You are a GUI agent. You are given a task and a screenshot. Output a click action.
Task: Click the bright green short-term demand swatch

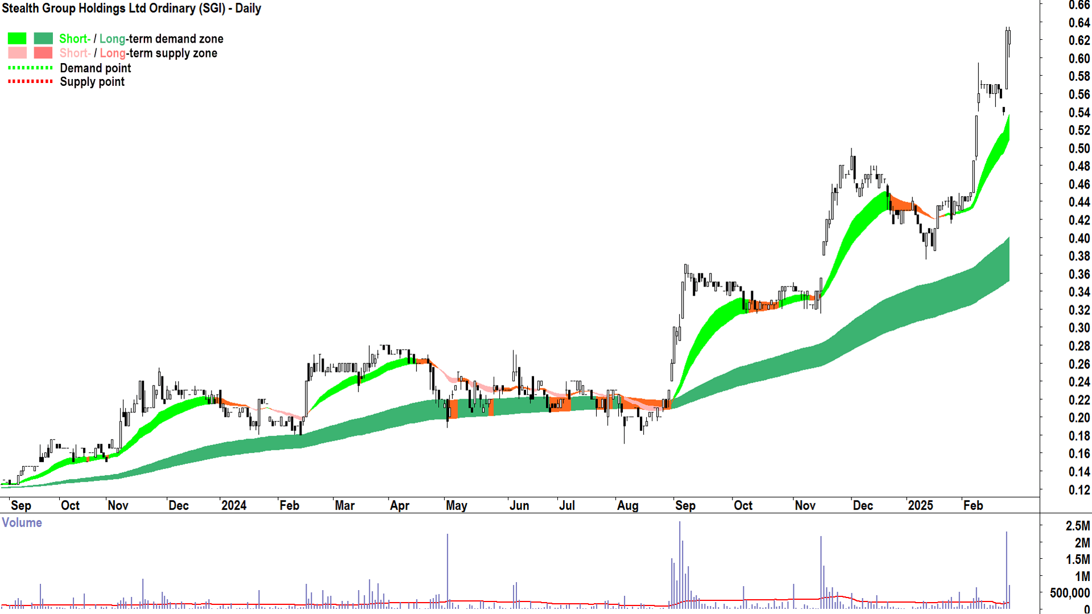tap(17, 39)
